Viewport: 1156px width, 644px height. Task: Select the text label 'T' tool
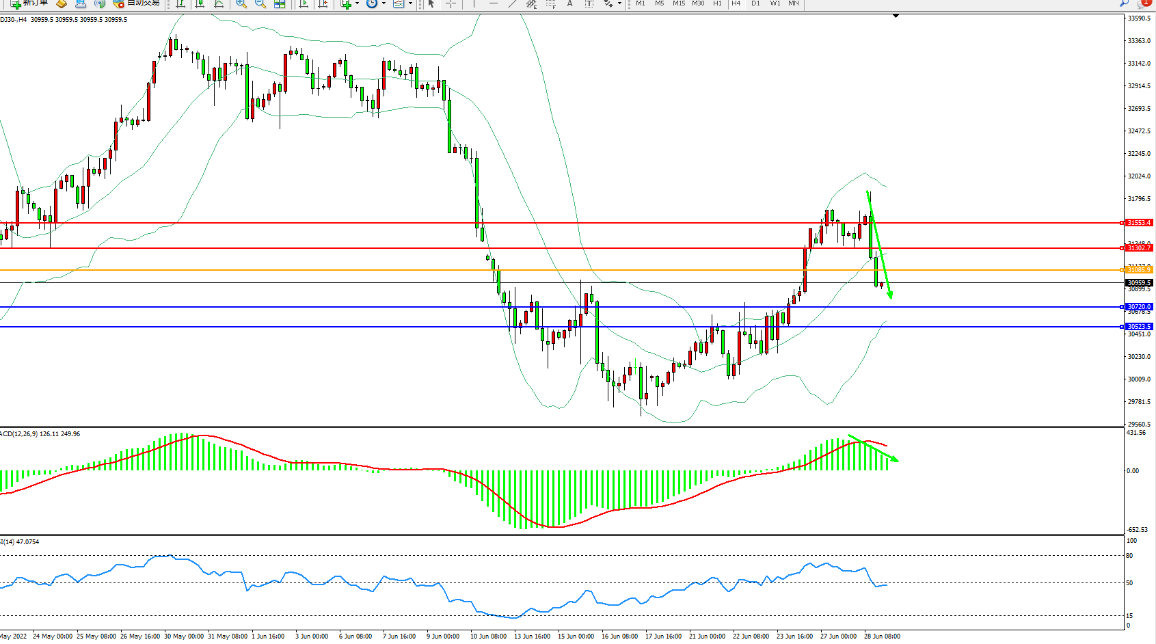[589, 3]
